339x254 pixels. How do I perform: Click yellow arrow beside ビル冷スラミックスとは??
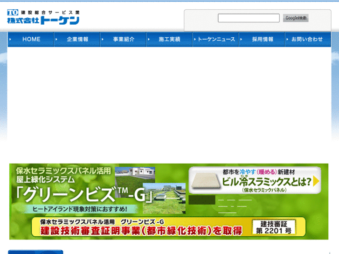tap(316, 181)
